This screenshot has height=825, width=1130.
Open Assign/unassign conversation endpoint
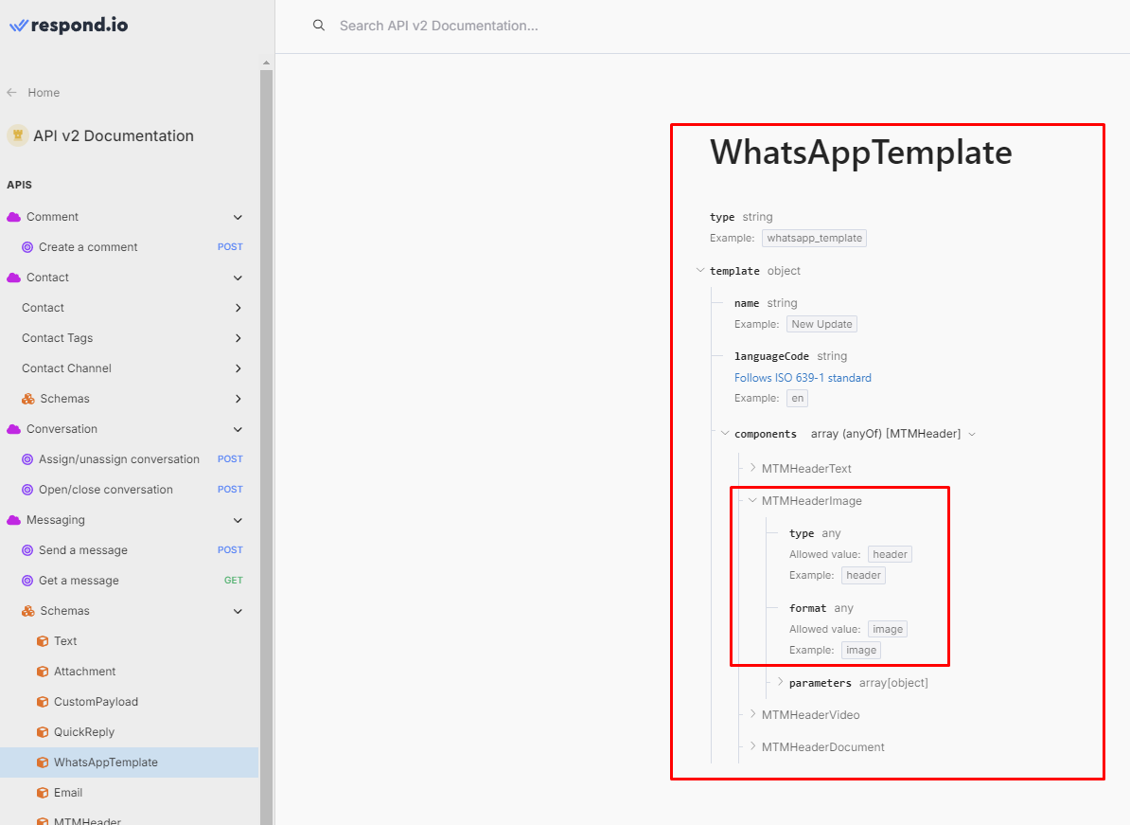click(119, 459)
